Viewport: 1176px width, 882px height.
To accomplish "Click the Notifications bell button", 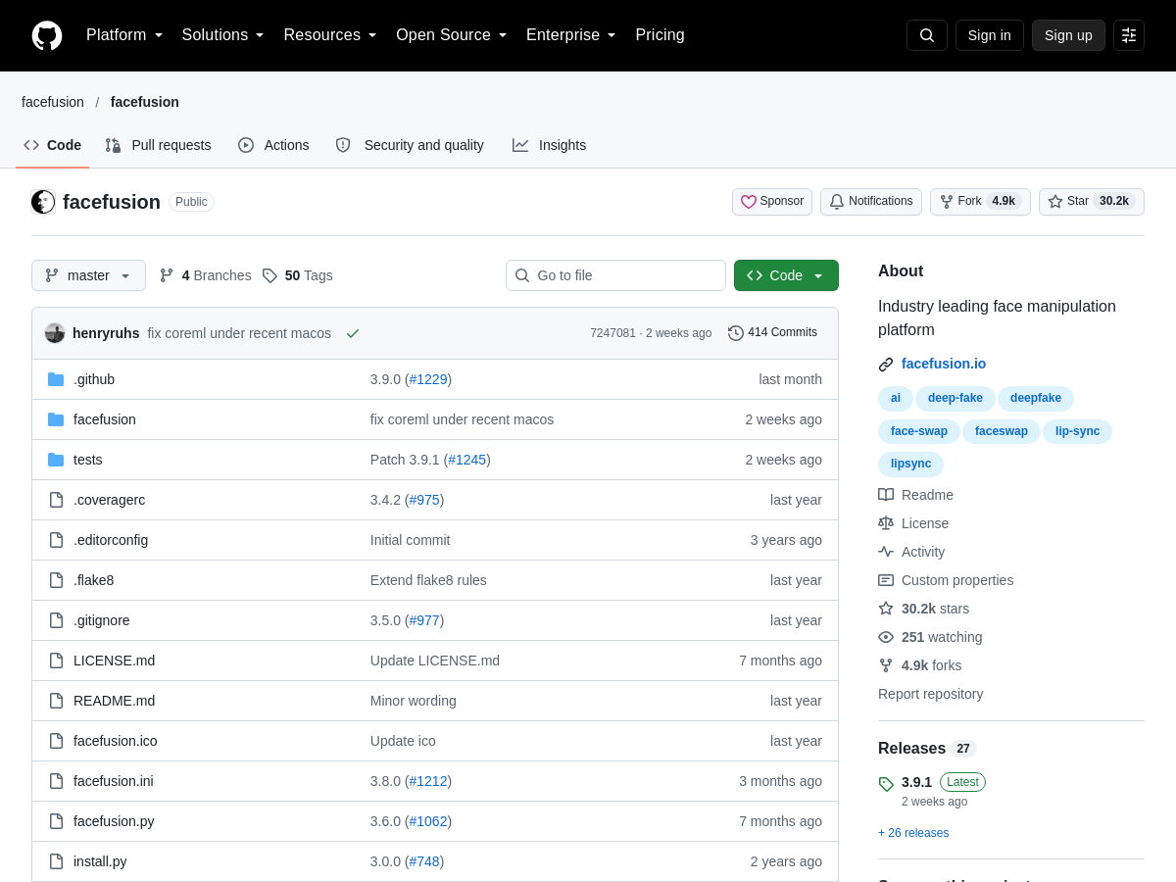I will (x=871, y=202).
